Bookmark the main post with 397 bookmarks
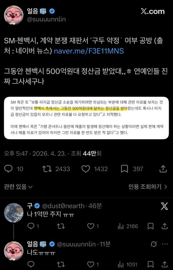Viewport: 173px width, 270px height. pyautogui.click(x=124, y=169)
